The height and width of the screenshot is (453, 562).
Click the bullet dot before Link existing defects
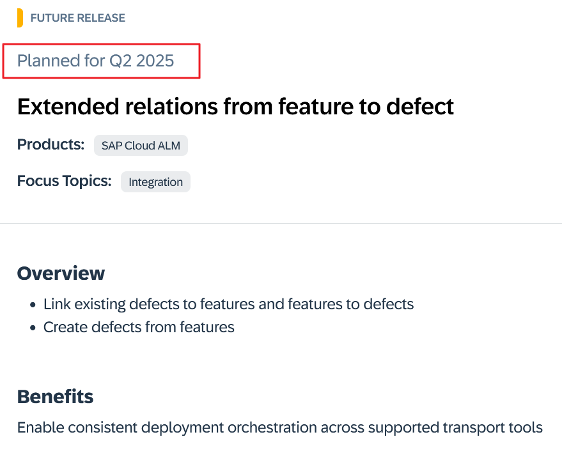tap(32, 305)
